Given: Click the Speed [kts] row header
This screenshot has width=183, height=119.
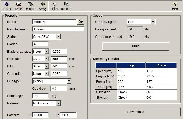Looking at the screenshot, I should click(x=106, y=71).
